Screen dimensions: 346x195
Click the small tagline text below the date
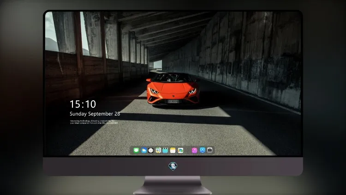[94, 122]
